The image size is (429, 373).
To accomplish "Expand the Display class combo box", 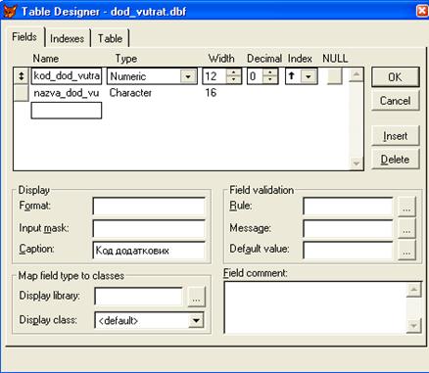I will click(x=196, y=320).
